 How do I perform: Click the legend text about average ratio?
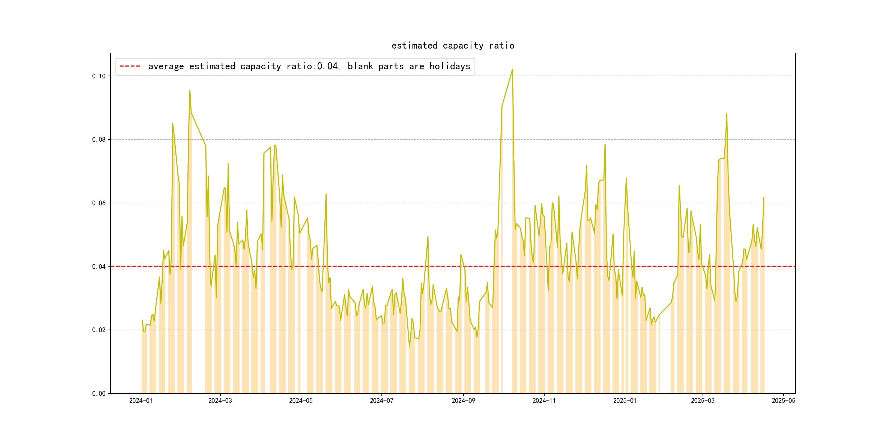309,66
